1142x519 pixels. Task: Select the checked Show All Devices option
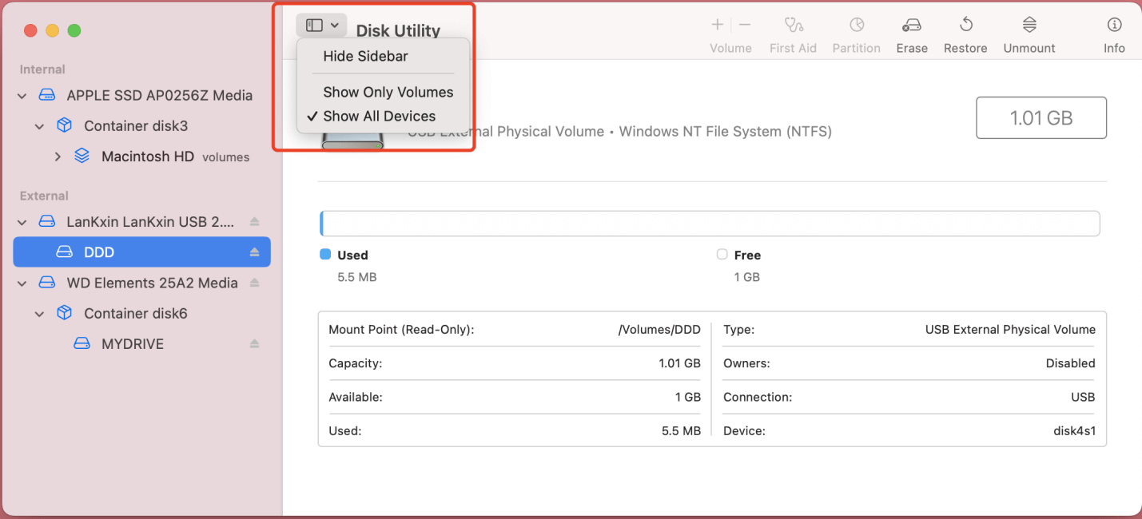click(379, 117)
